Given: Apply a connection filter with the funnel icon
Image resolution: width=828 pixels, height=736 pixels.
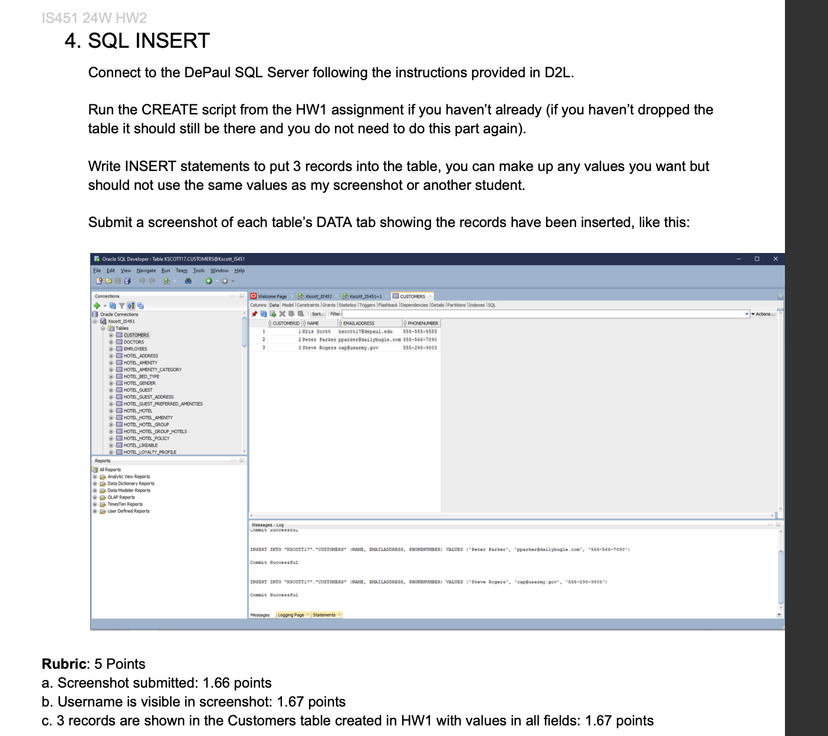Looking at the screenshot, I should [x=122, y=305].
